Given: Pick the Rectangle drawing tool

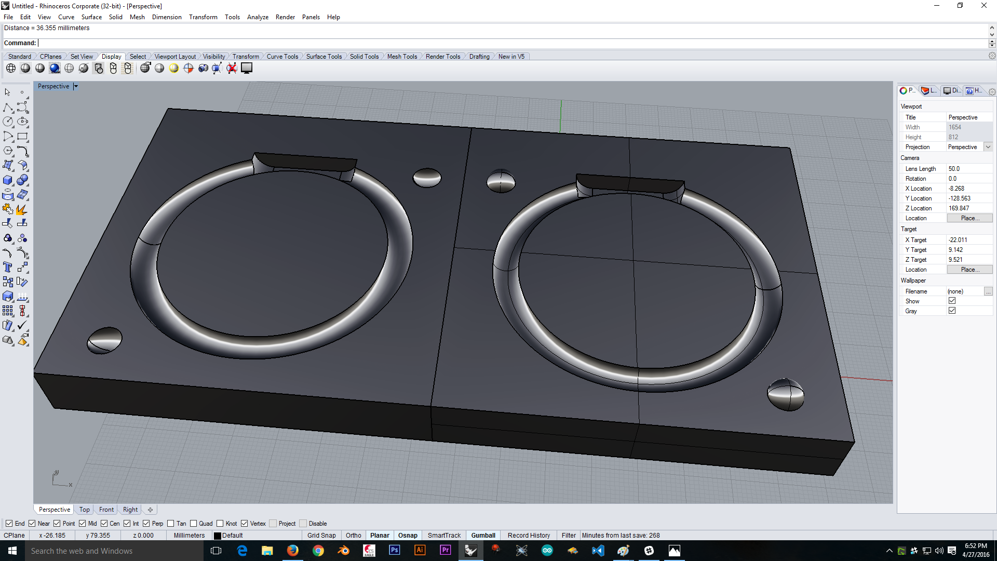Looking at the screenshot, I should coord(22,137).
